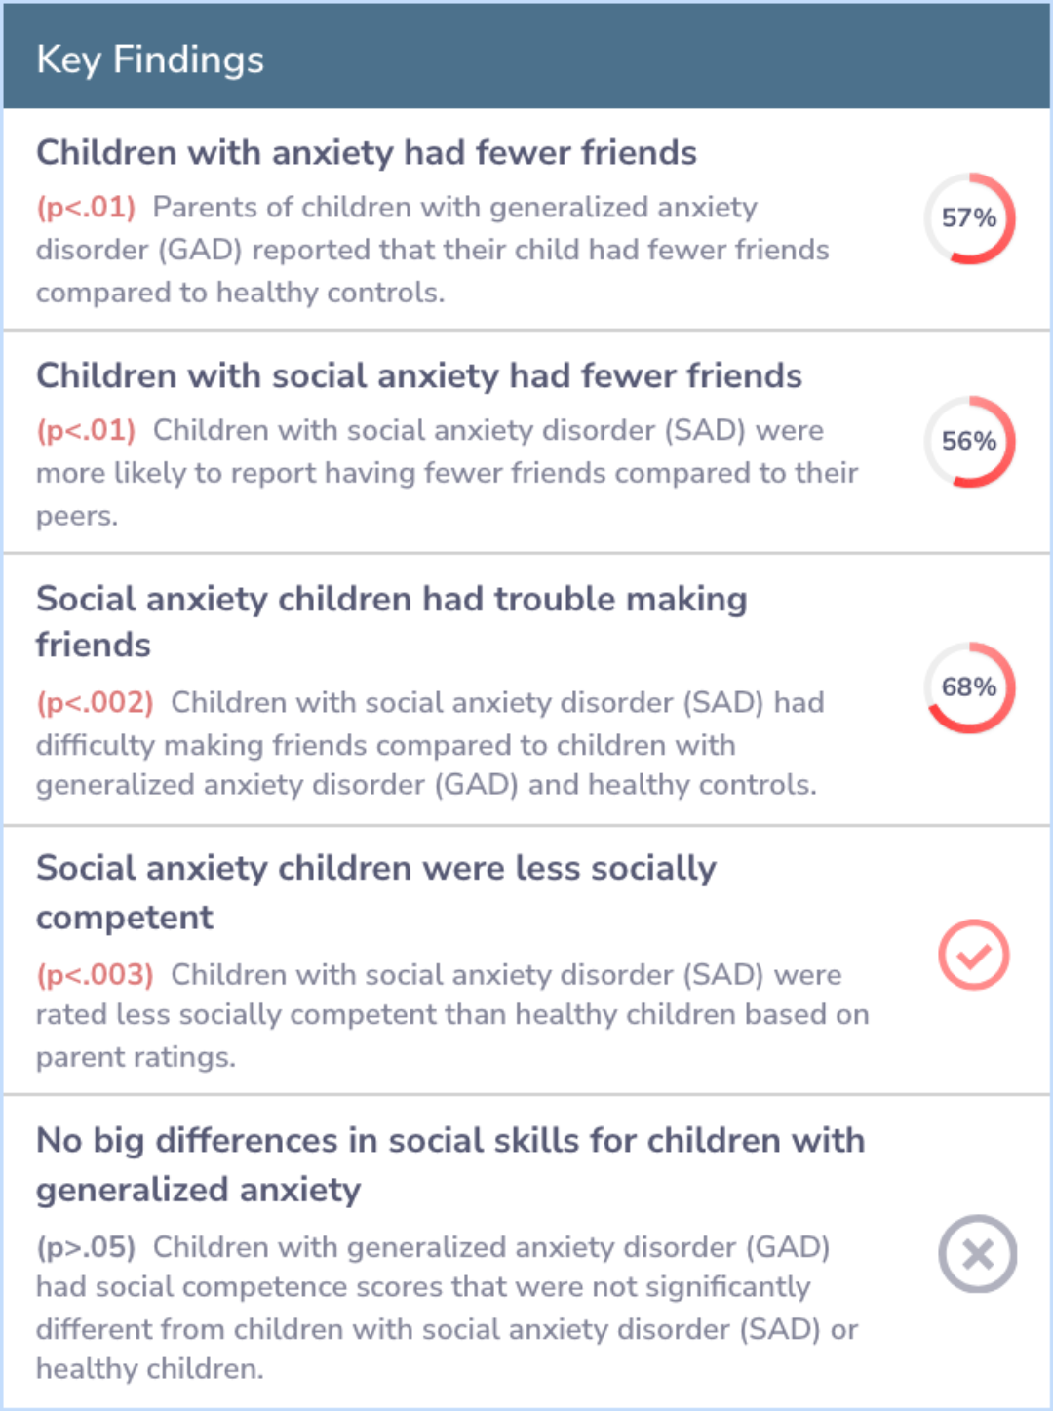The height and width of the screenshot is (1411, 1053).
Task: Open 'Children with anxiety had fewer friends' heading
Action: tap(367, 153)
